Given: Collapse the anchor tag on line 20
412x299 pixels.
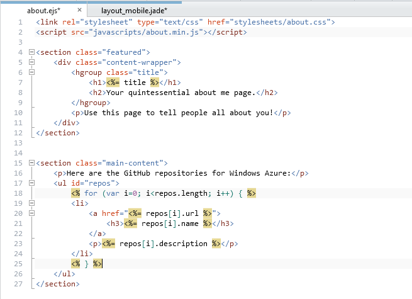Looking at the screenshot, I should [x=31, y=213].
